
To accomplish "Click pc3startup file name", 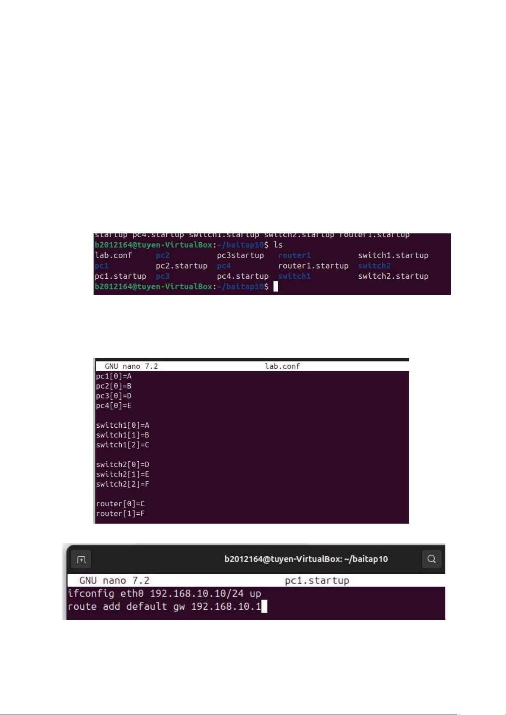I will click(x=240, y=255).
